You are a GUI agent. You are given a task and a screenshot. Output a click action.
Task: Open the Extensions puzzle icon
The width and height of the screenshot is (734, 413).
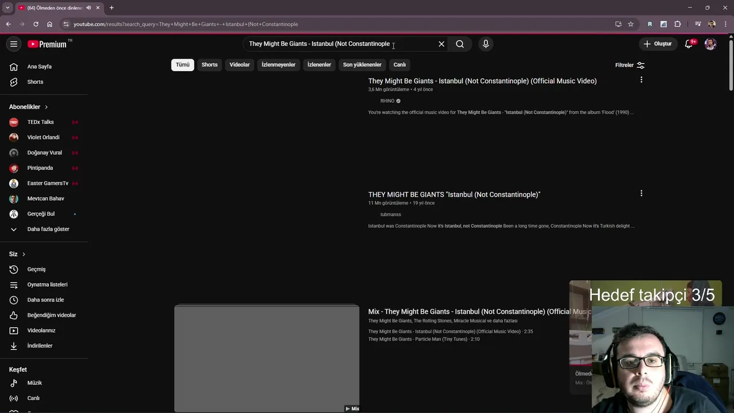pyautogui.click(x=677, y=24)
